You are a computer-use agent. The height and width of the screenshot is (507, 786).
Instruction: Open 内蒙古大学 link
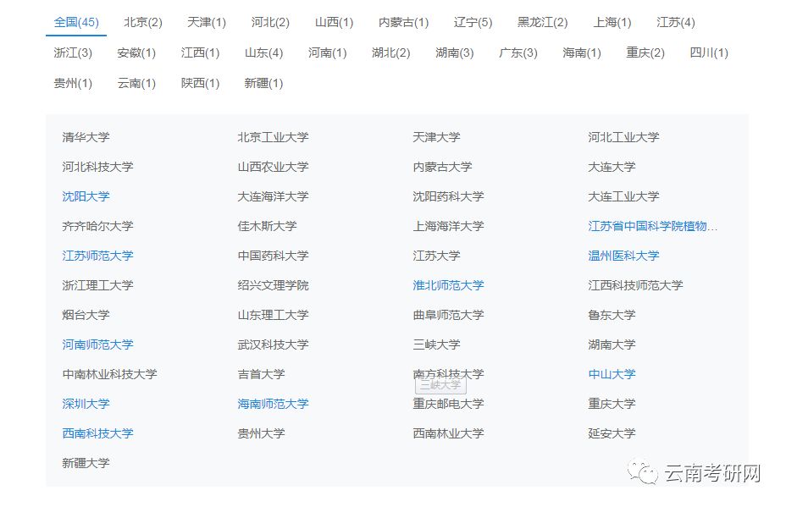click(442, 167)
